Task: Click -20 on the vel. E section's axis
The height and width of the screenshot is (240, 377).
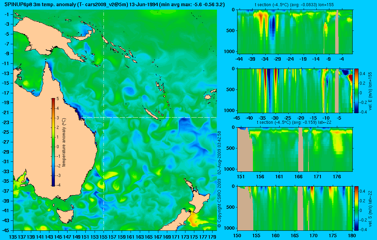Action: (301, 118)
